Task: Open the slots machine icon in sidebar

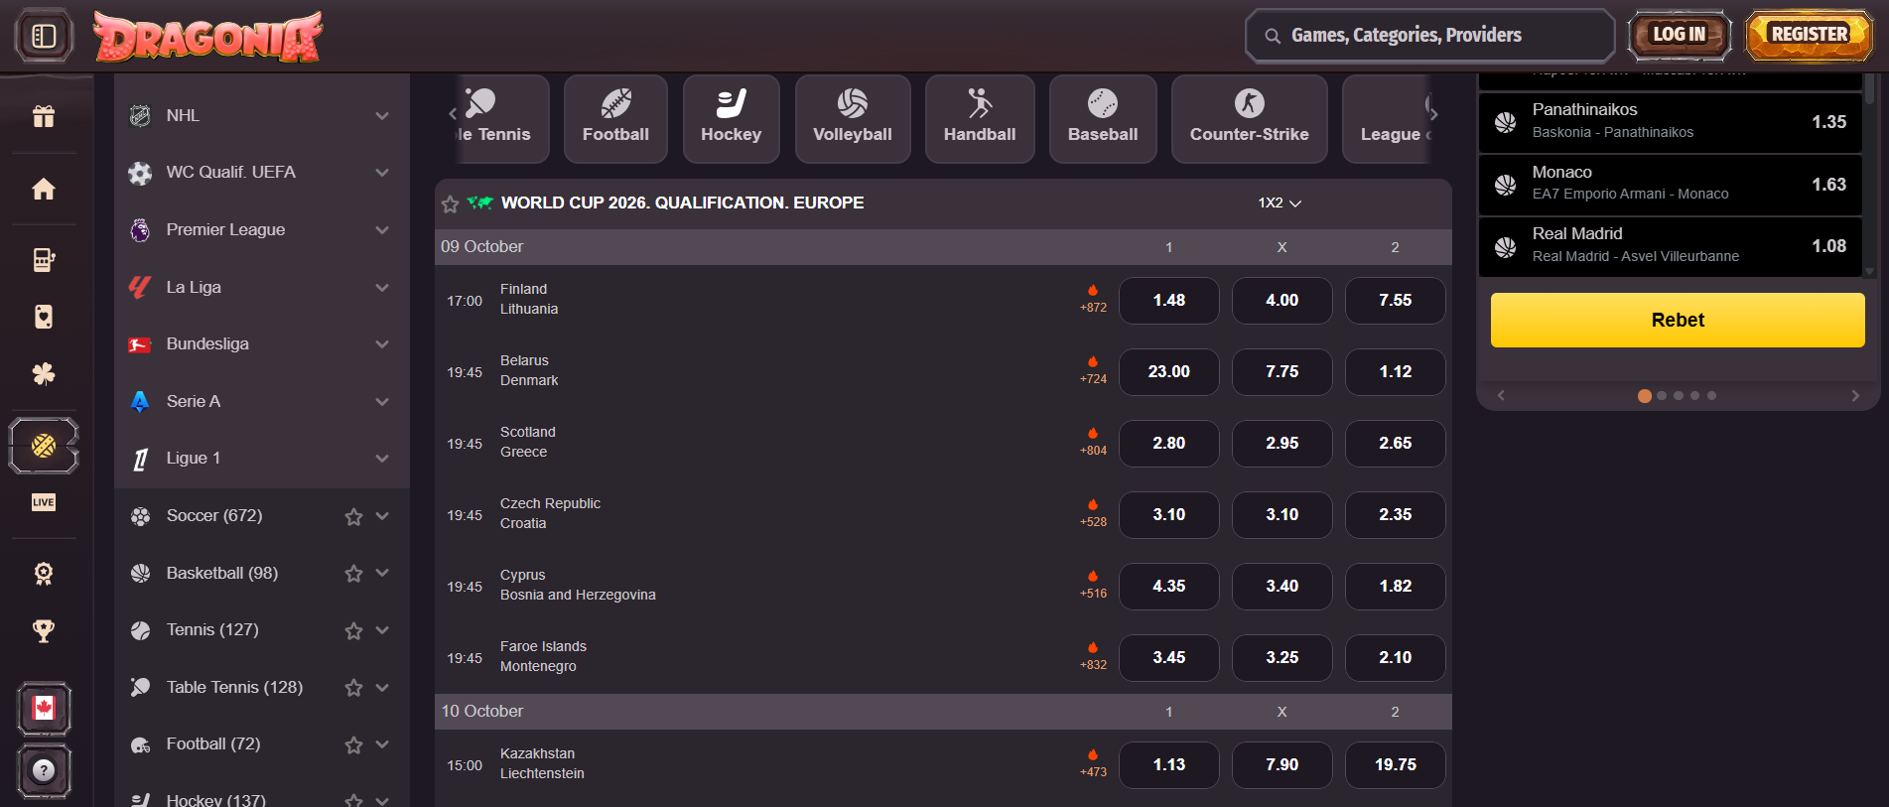Action: [44, 260]
